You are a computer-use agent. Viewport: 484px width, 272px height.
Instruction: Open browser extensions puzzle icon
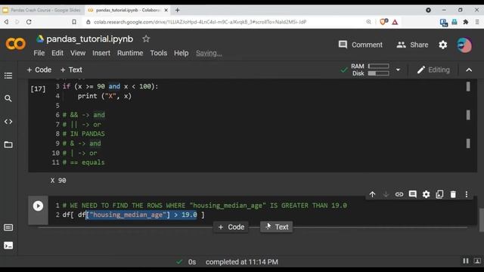pos(466,22)
